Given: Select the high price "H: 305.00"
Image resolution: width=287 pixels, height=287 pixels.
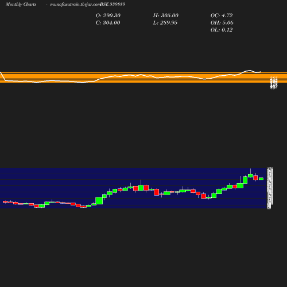Looking at the screenshot, I should tap(166, 15).
